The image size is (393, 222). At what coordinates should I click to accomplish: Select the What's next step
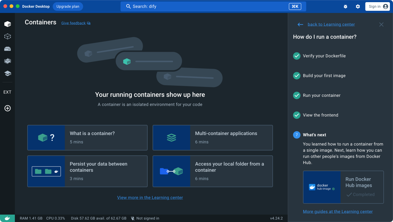[314, 135]
